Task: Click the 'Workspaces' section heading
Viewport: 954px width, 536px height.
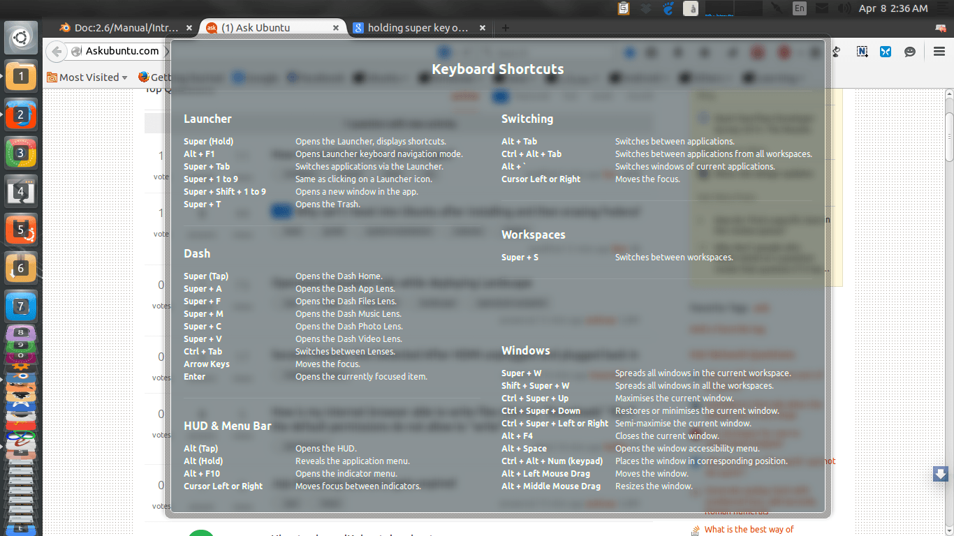Action: pos(534,235)
